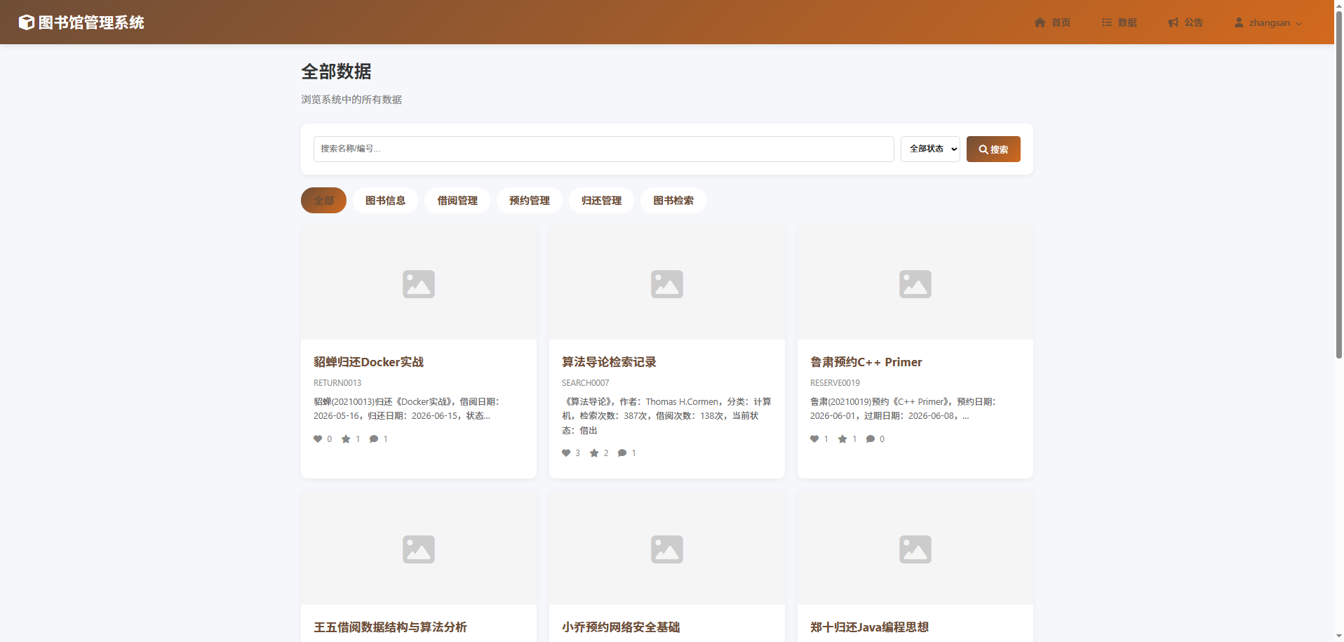Click the 图书馆管理系统 site title

(91, 22)
